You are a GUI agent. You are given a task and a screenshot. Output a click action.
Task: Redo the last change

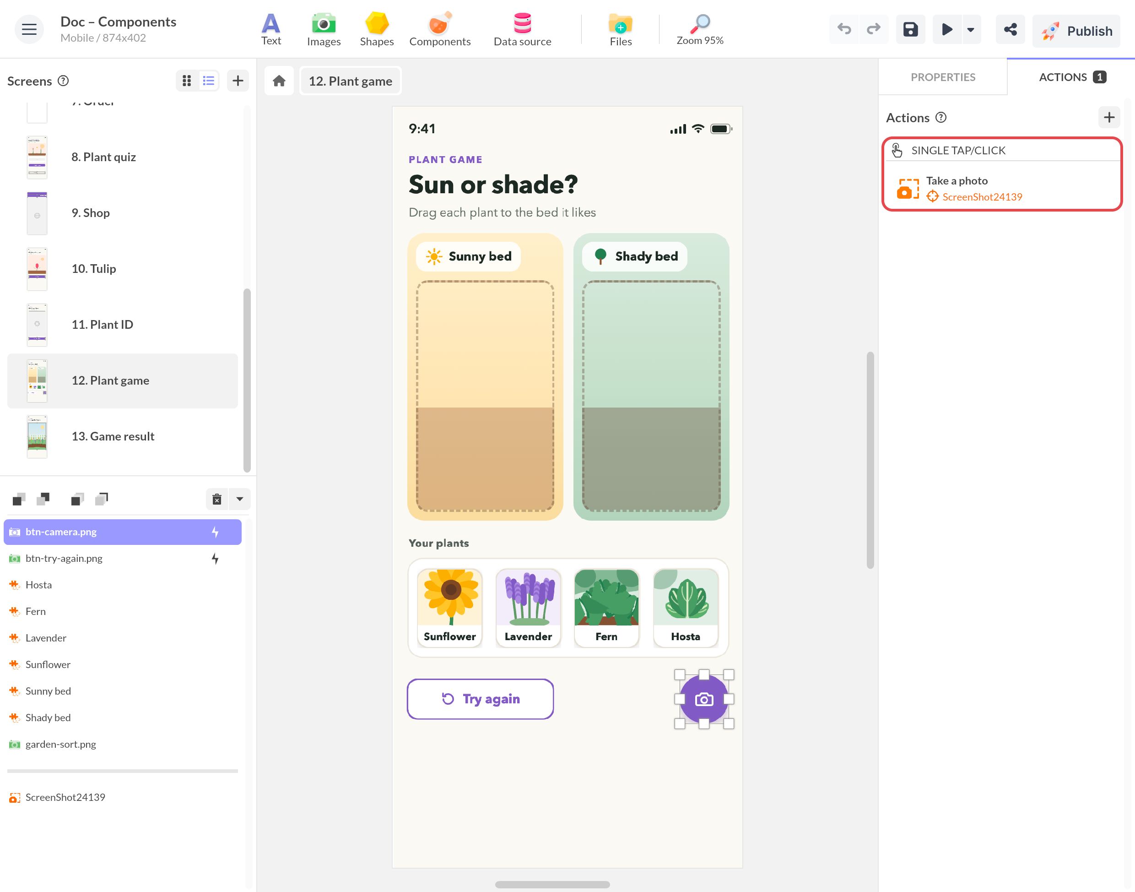[873, 29]
